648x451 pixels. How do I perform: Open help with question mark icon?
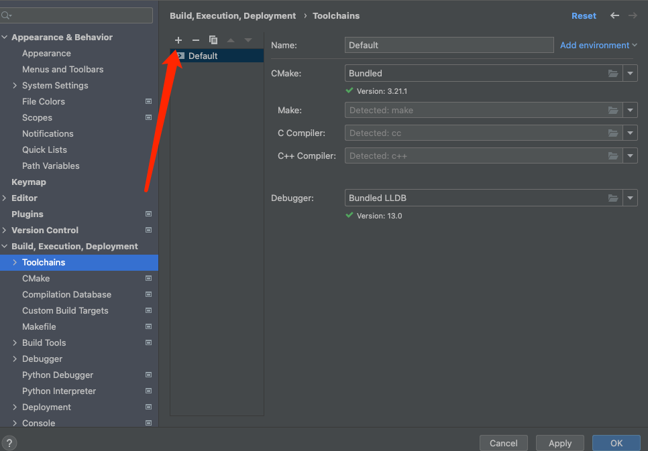(x=9, y=443)
